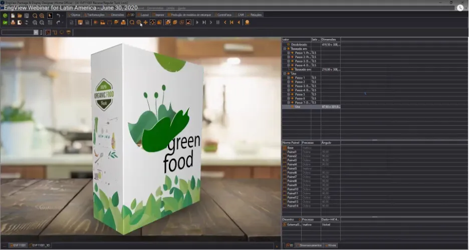Open the dropdown in the third toolbar row
This screenshot has height=250, width=469.
36,32
